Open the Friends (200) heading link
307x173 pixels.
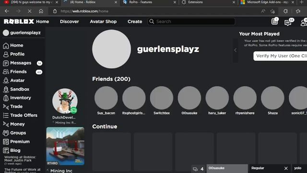click(x=111, y=79)
